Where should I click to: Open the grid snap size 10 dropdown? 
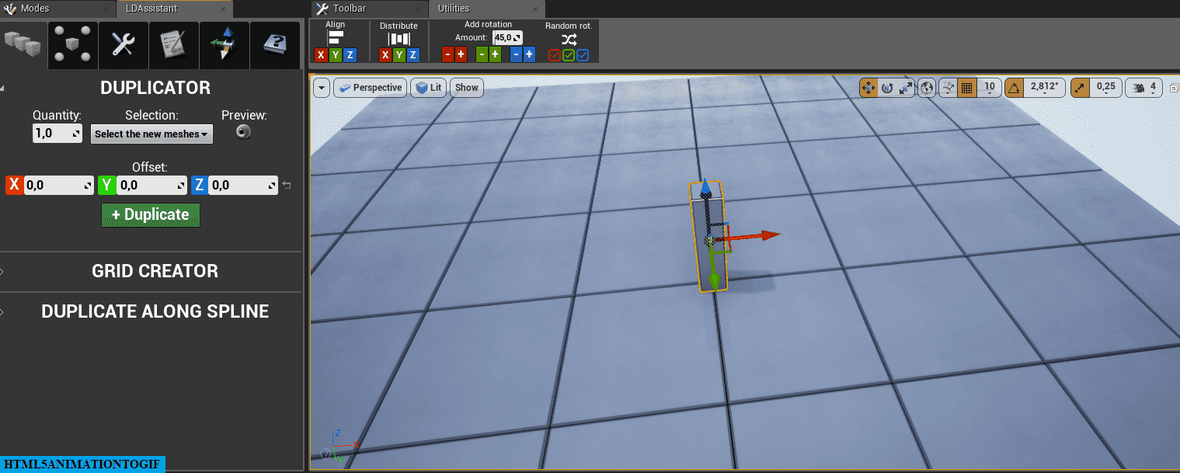[990, 88]
